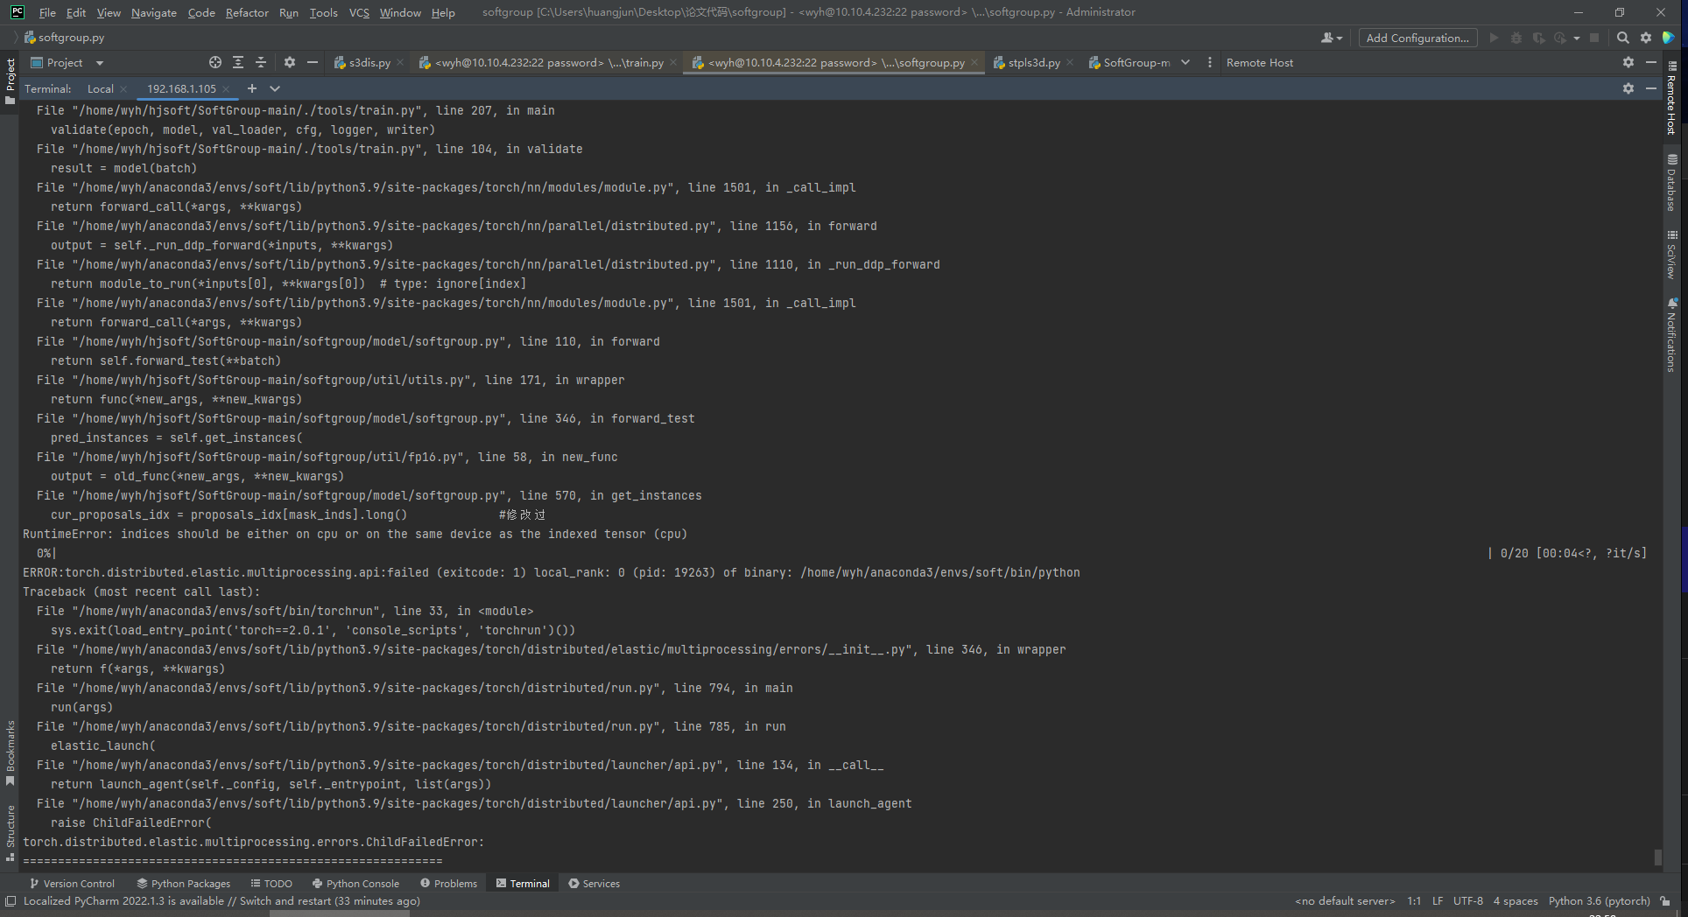Open the SciView panel
This screenshot has height=917, width=1688.
click(1673, 254)
